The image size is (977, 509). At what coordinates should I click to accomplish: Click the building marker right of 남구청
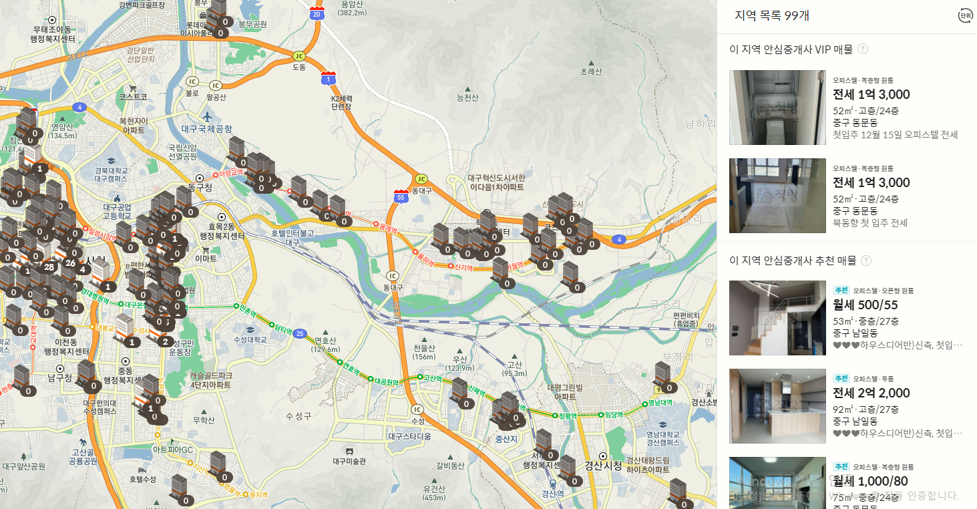click(x=89, y=376)
